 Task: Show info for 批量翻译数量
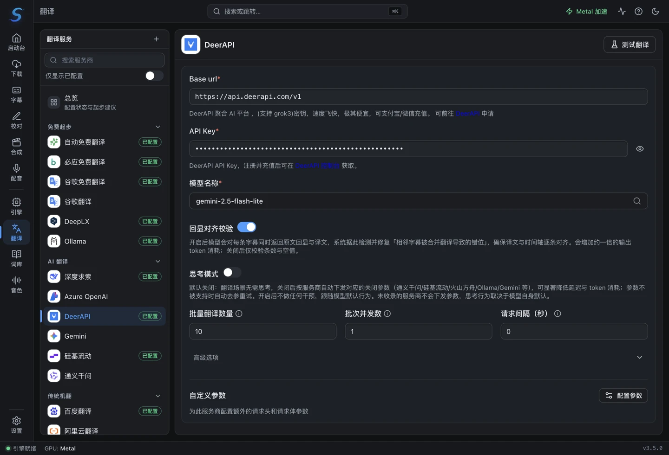[x=239, y=314]
